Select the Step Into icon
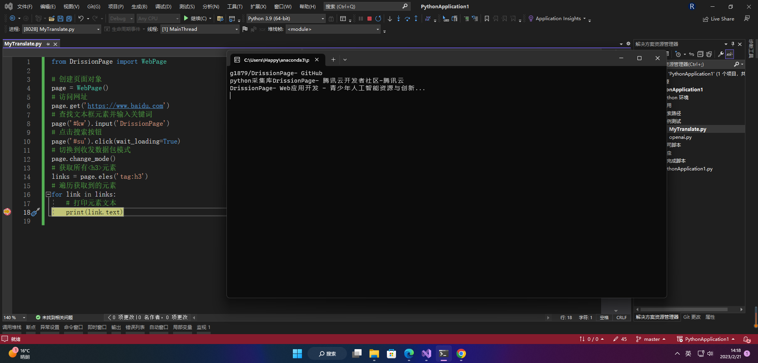 399,18
